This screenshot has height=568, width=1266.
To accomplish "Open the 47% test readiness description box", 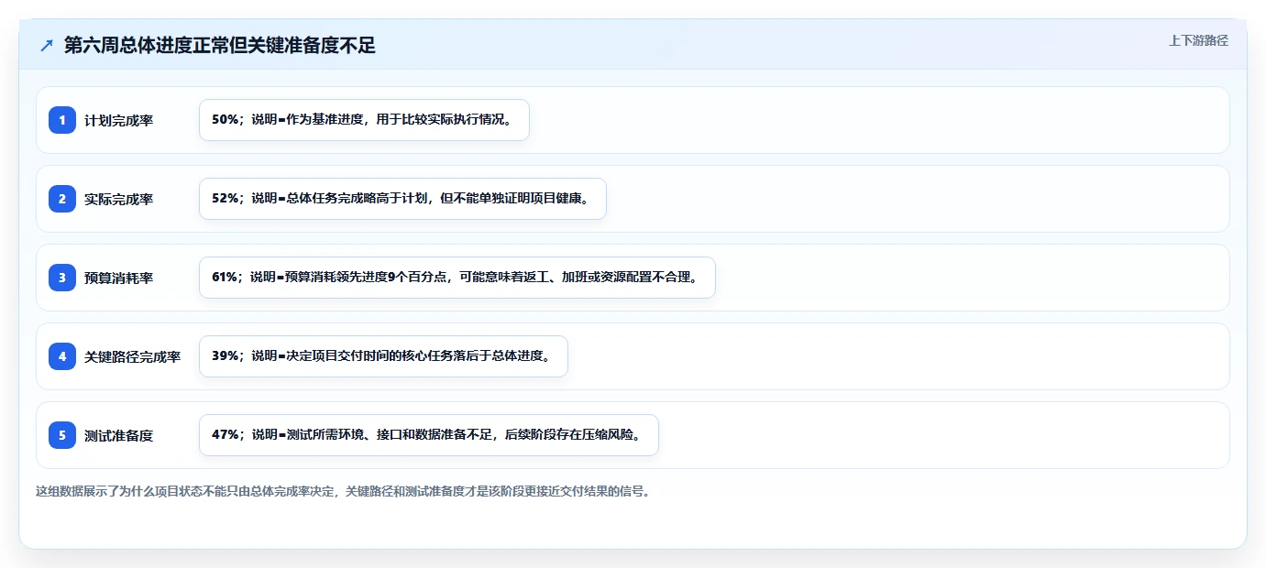I will [x=428, y=435].
